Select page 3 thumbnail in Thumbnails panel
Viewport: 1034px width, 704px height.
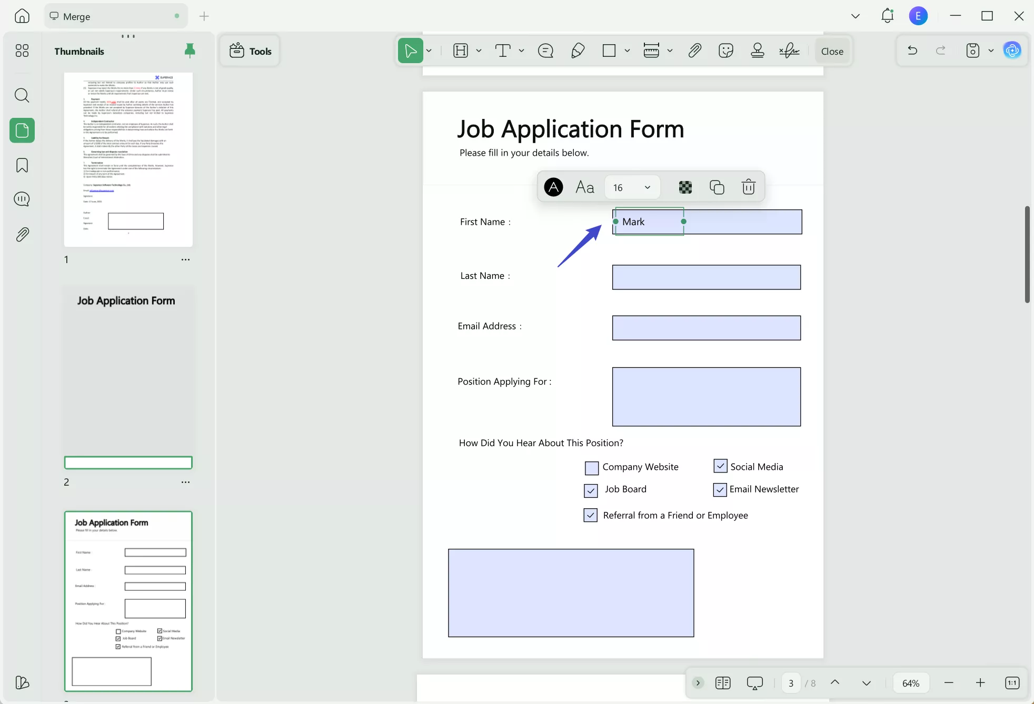click(x=128, y=601)
